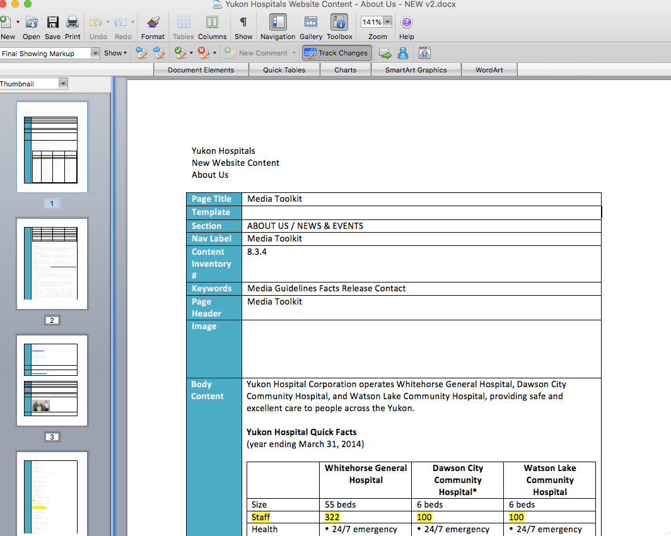Click the empty Template value cell
The height and width of the screenshot is (536, 671).
coord(421,213)
